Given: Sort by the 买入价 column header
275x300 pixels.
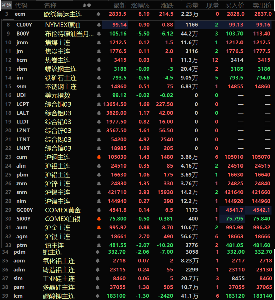Looking at the screenshot, I should (x=235, y=5).
